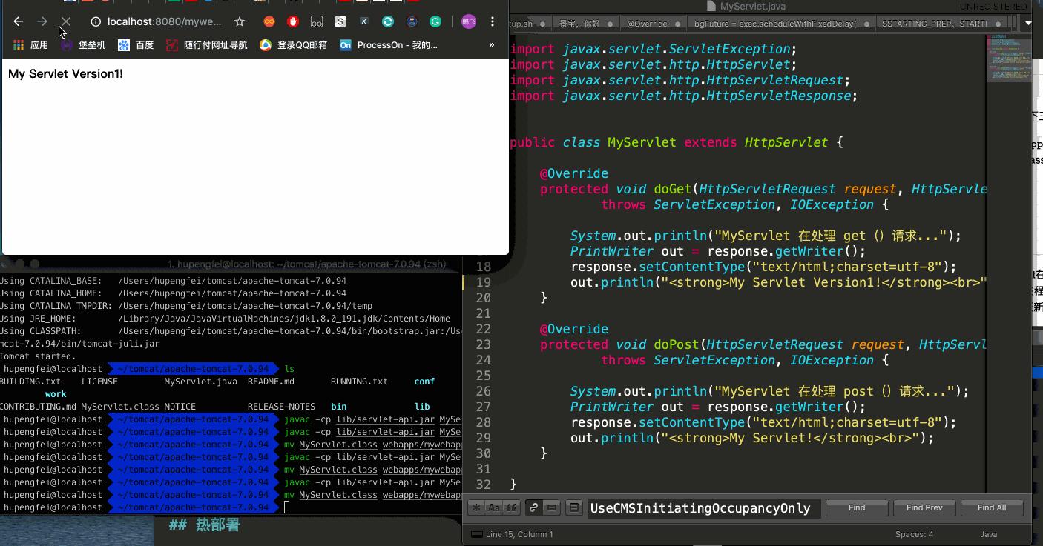Viewport: 1043px width, 546px height.
Task: Enable highlight matches in Find bar
Action: click(573, 508)
